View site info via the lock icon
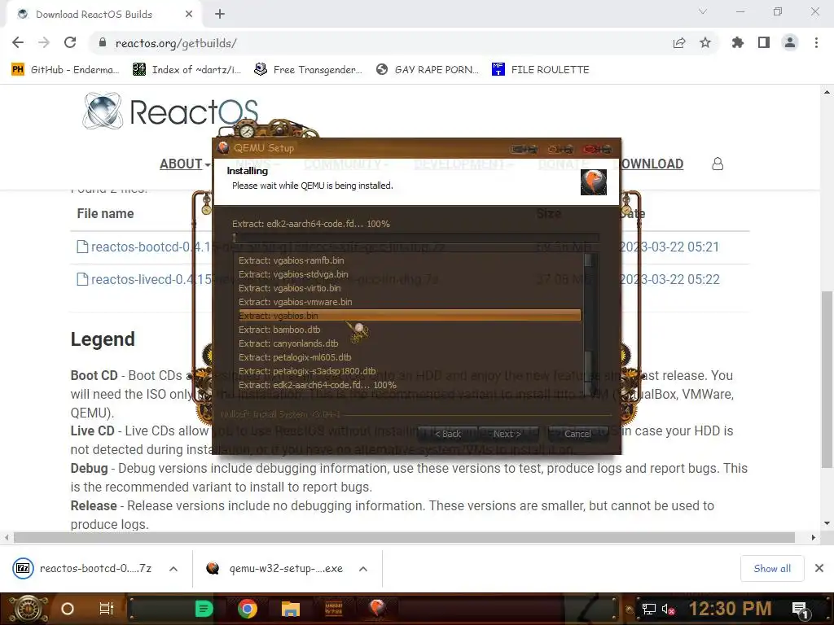The height and width of the screenshot is (625, 834). point(103,42)
